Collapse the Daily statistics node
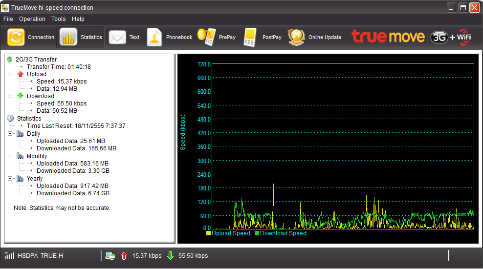The width and height of the screenshot is (483, 269). (10, 134)
